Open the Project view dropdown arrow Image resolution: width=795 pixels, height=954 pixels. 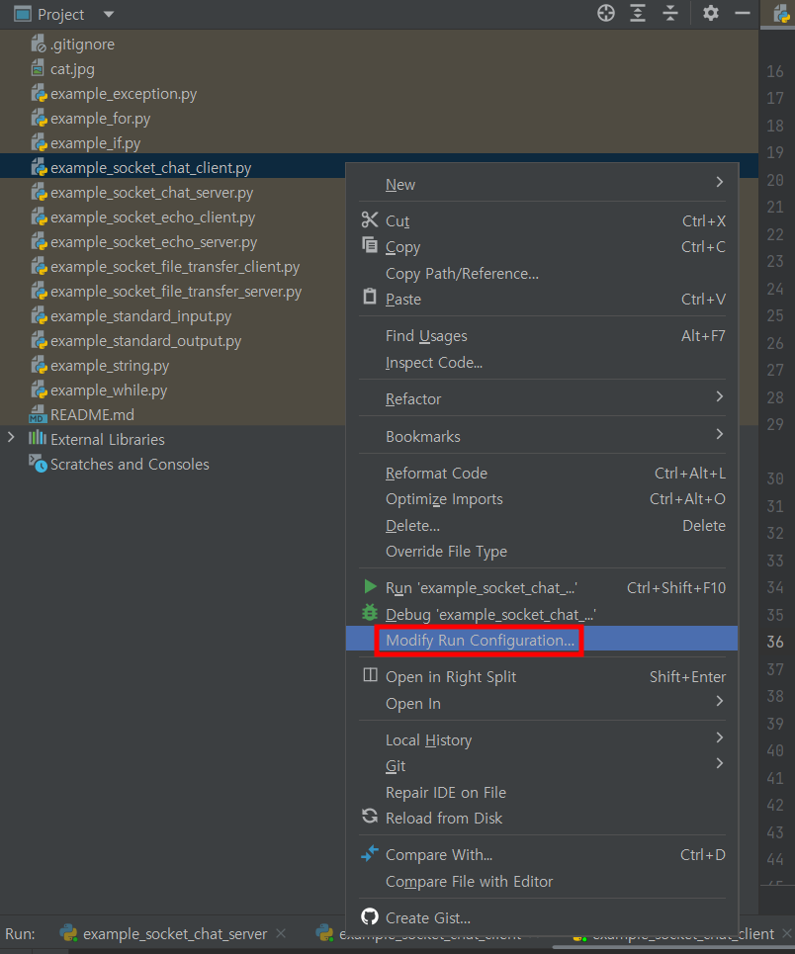(109, 14)
